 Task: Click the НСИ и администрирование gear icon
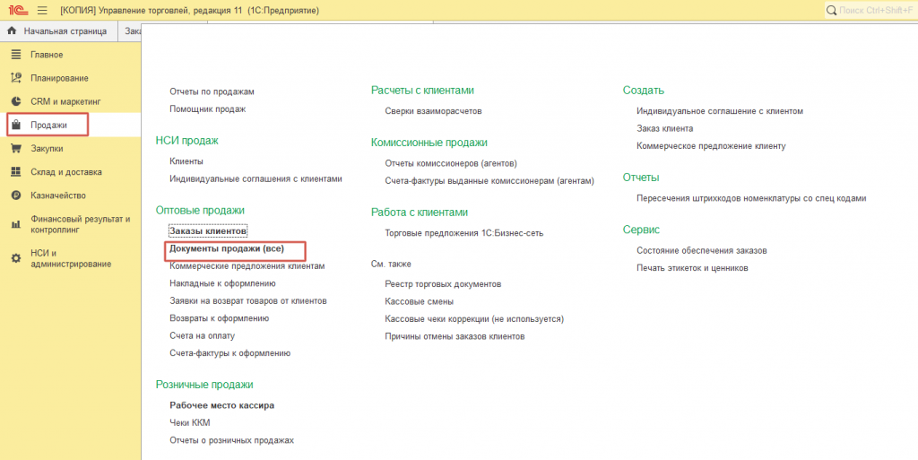pyautogui.click(x=16, y=258)
